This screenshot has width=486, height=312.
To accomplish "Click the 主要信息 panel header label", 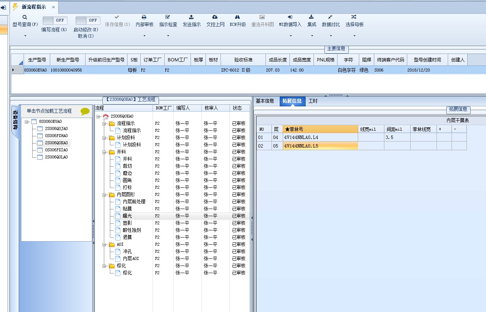I will tap(336, 49).
